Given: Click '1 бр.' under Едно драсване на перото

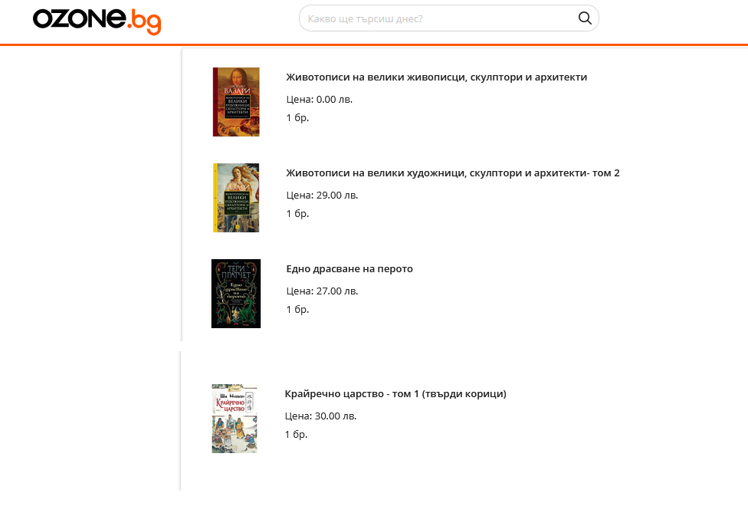Looking at the screenshot, I should point(297,310).
